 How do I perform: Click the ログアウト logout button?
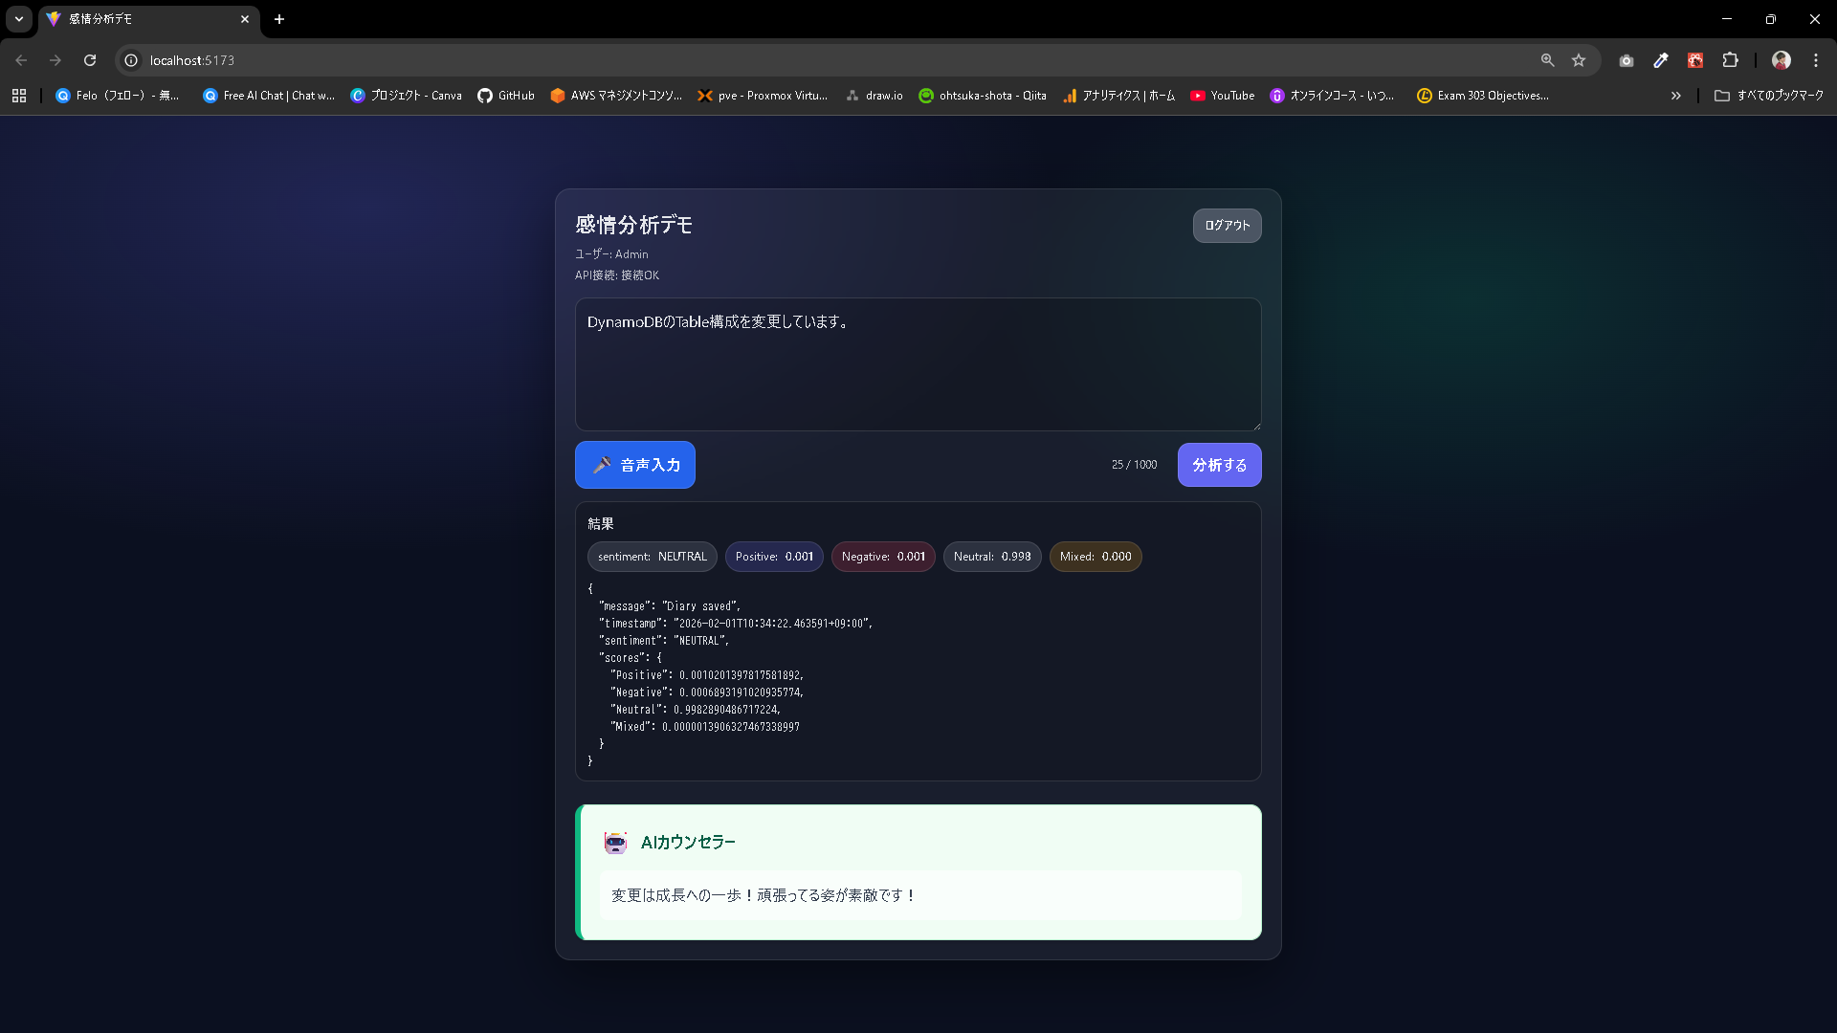click(x=1227, y=226)
